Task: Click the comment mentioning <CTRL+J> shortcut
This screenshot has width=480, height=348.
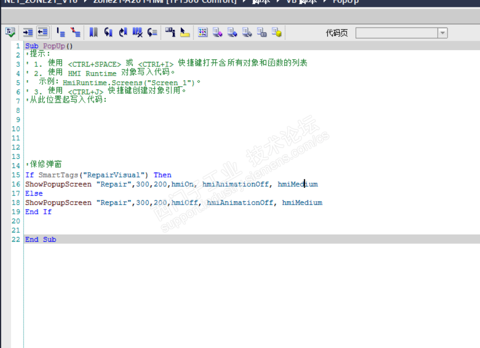Action: [x=106, y=91]
